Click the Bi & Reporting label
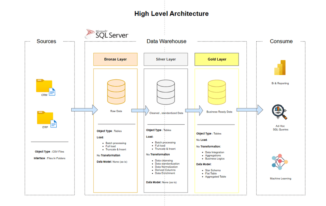 click(280, 83)
